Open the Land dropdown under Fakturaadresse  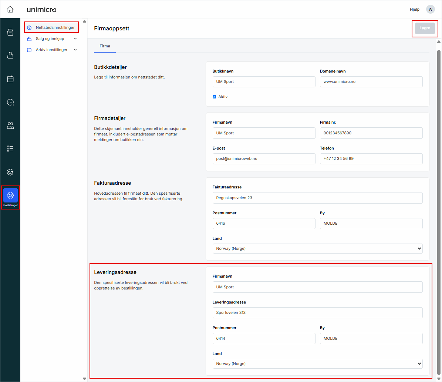coord(317,248)
